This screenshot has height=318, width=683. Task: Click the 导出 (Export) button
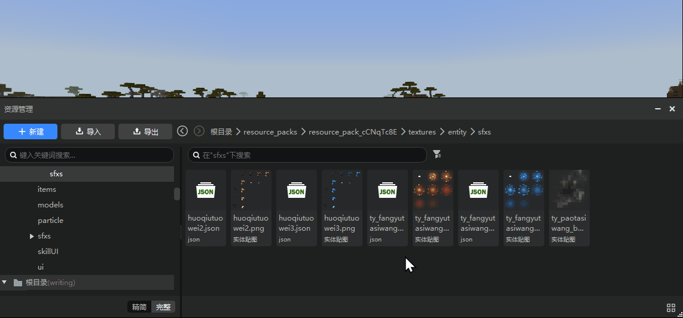click(x=145, y=132)
